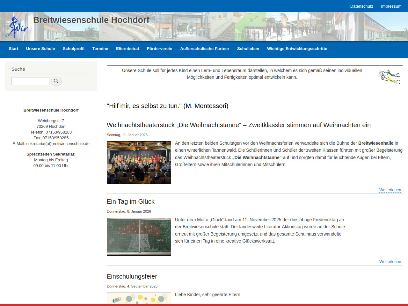This screenshot has width=408, height=306.
Task: Focus the Suche text input field
Action: tap(30, 81)
